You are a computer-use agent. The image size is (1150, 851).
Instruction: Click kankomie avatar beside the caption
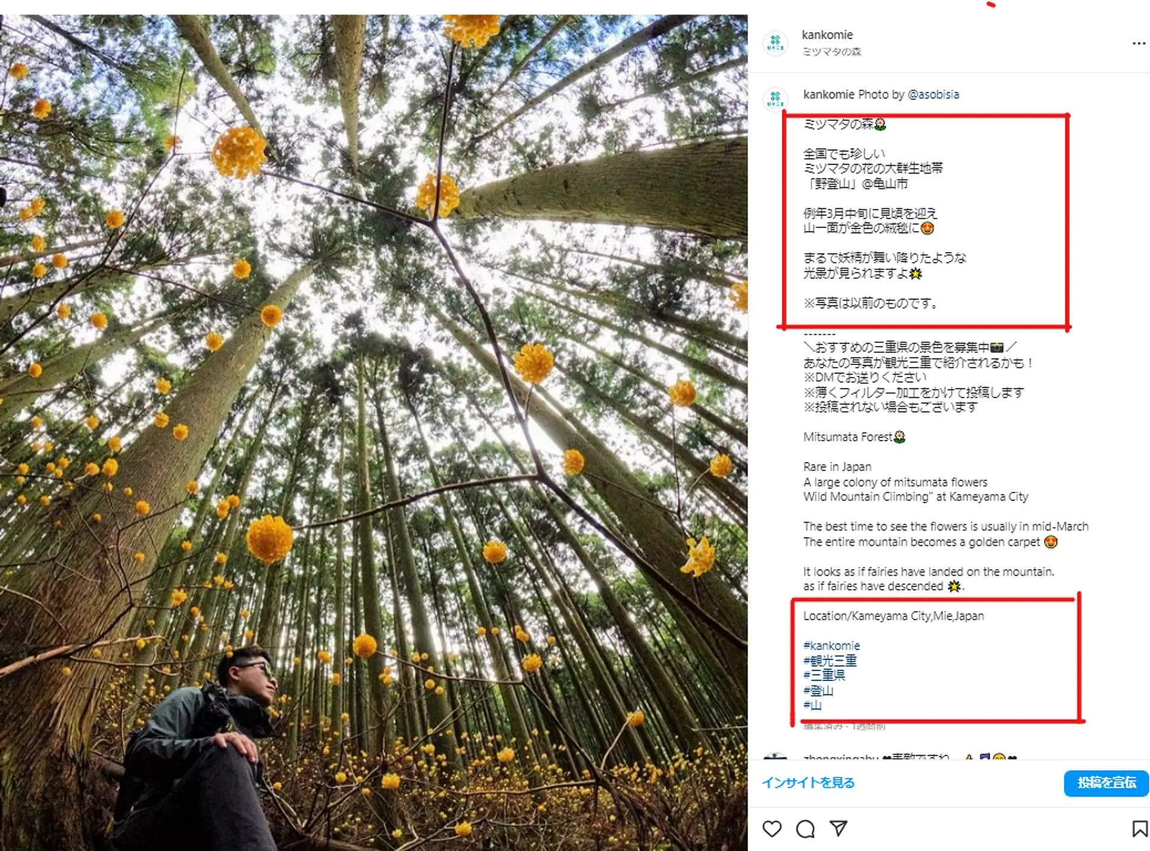[x=776, y=99]
